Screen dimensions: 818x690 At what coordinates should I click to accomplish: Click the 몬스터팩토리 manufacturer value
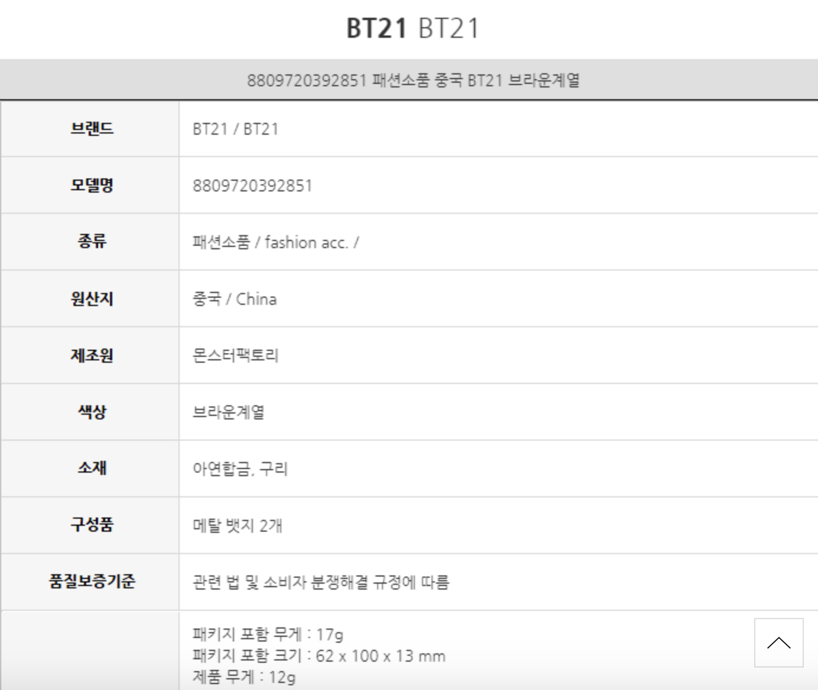click(235, 356)
